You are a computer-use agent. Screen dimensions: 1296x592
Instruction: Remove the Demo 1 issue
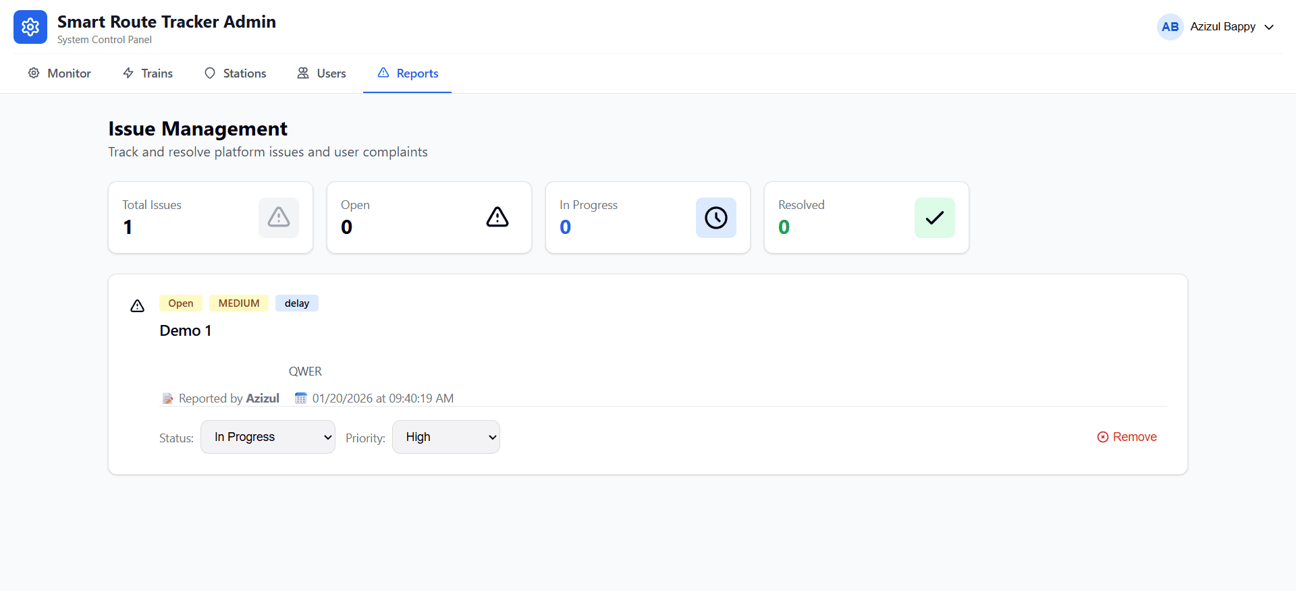click(1127, 437)
